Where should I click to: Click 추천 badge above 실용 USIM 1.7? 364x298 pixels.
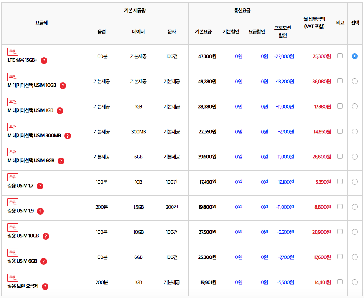coord(13,177)
